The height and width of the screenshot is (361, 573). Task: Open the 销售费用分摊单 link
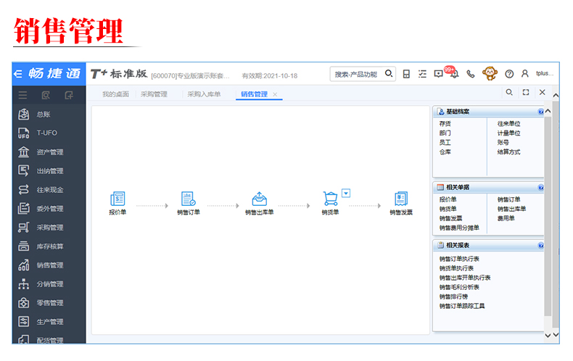coord(459,228)
